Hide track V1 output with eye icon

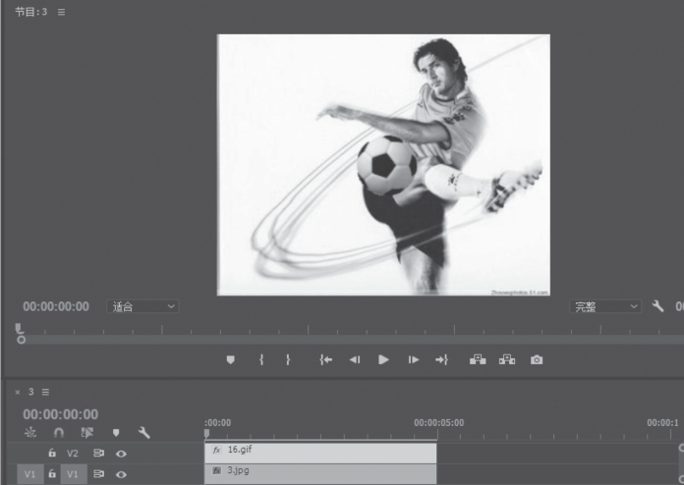point(121,474)
